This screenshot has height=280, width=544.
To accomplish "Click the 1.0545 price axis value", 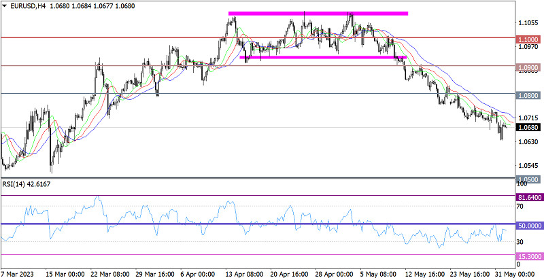I will coord(526,166).
